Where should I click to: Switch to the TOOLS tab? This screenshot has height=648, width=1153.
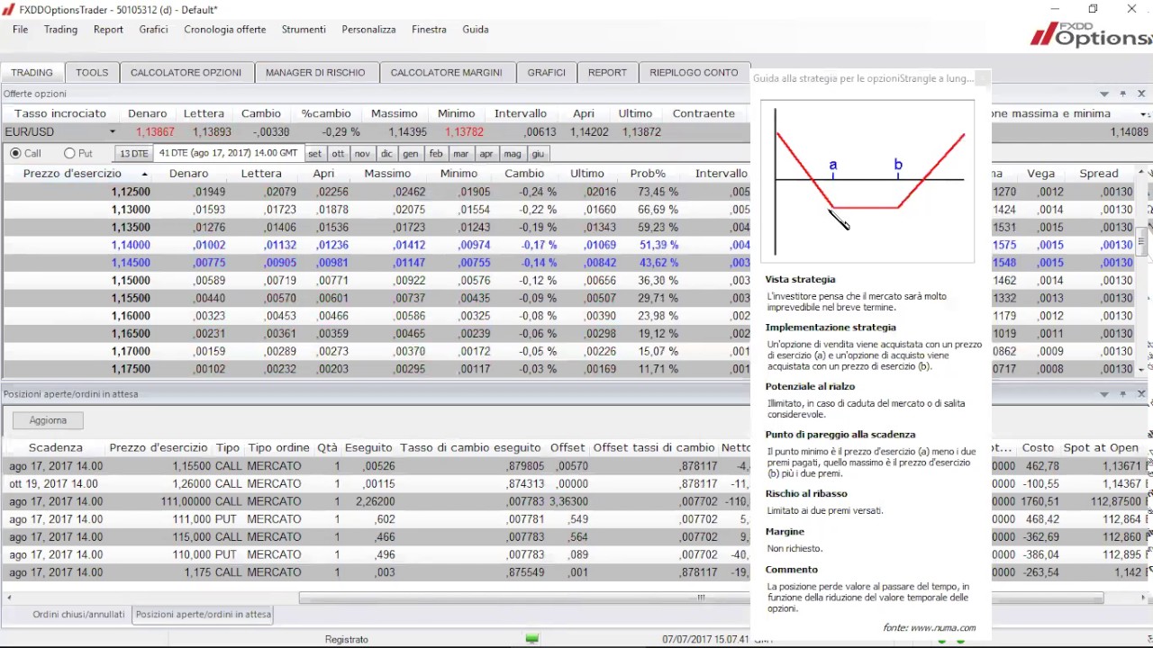(x=92, y=73)
